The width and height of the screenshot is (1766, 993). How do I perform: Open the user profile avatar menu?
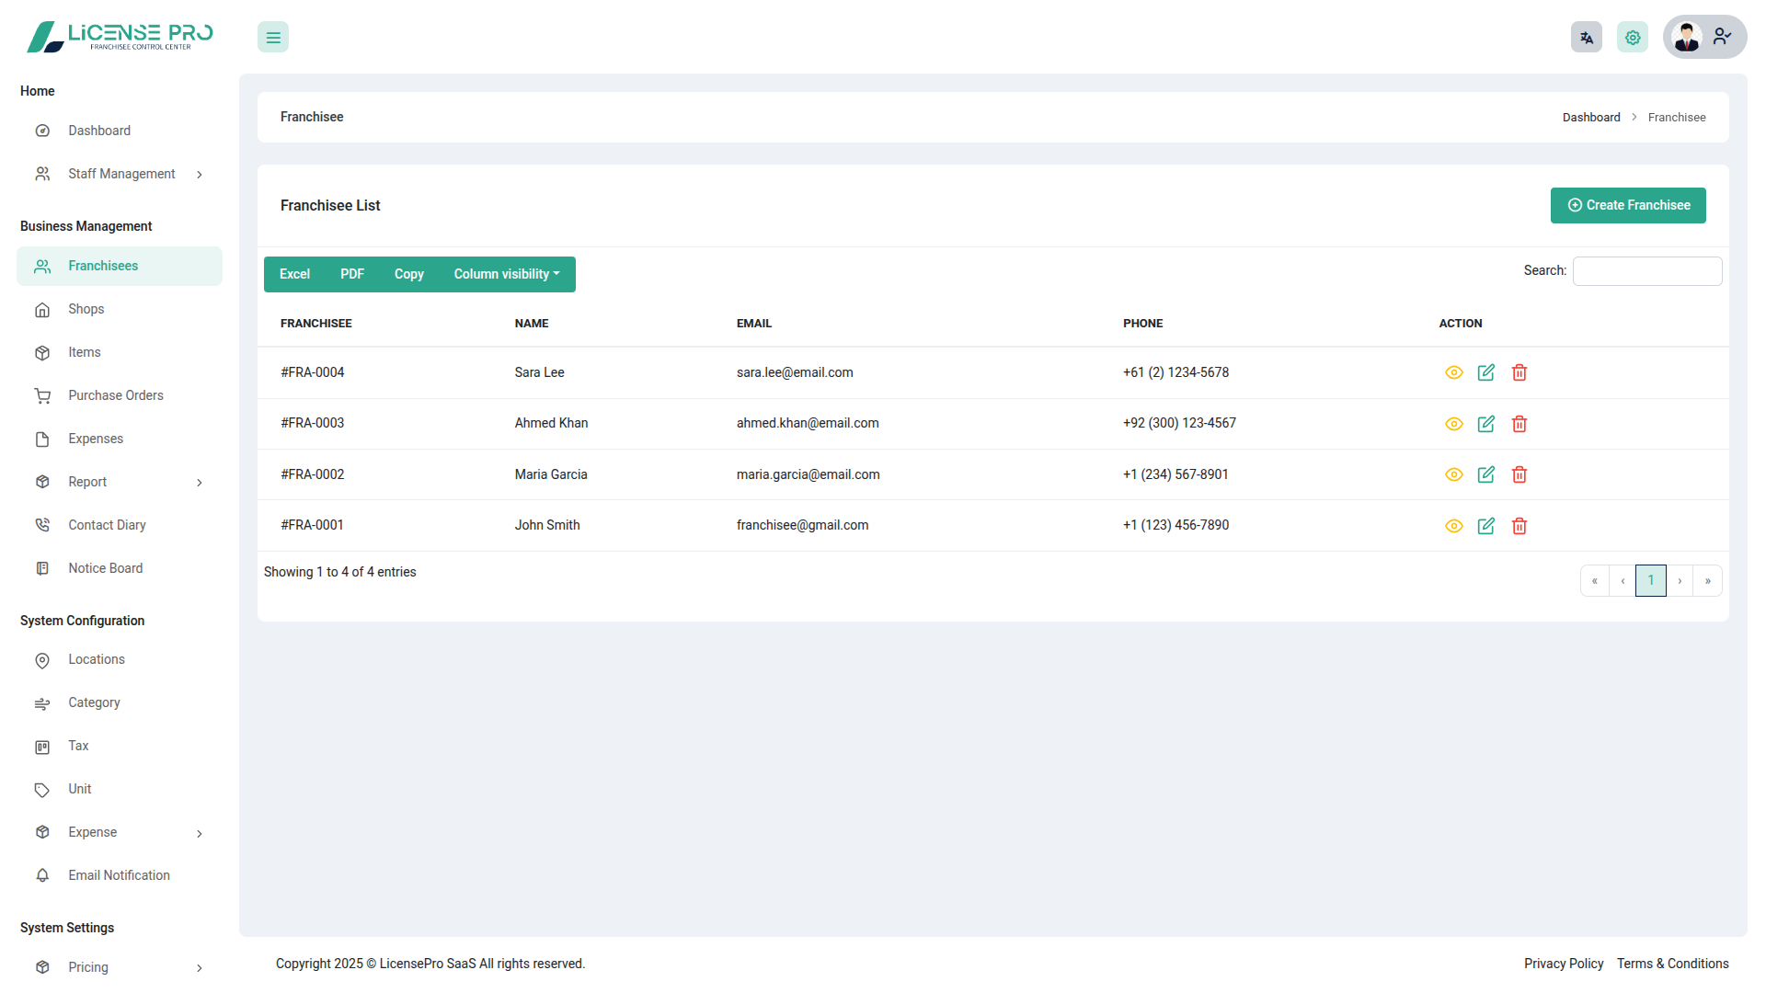(1703, 38)
